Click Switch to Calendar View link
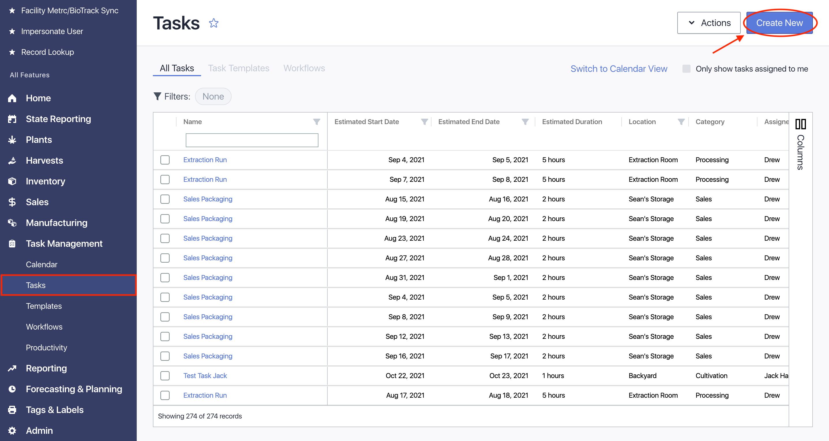This screenshot has width=829, height=441. (x=618, y=69)
